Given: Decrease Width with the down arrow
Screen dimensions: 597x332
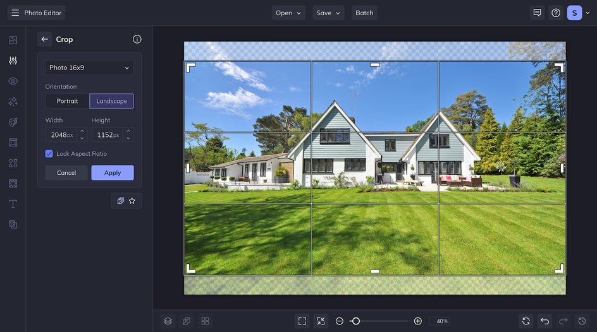Looking at the screenshot, I should [82, 138].
